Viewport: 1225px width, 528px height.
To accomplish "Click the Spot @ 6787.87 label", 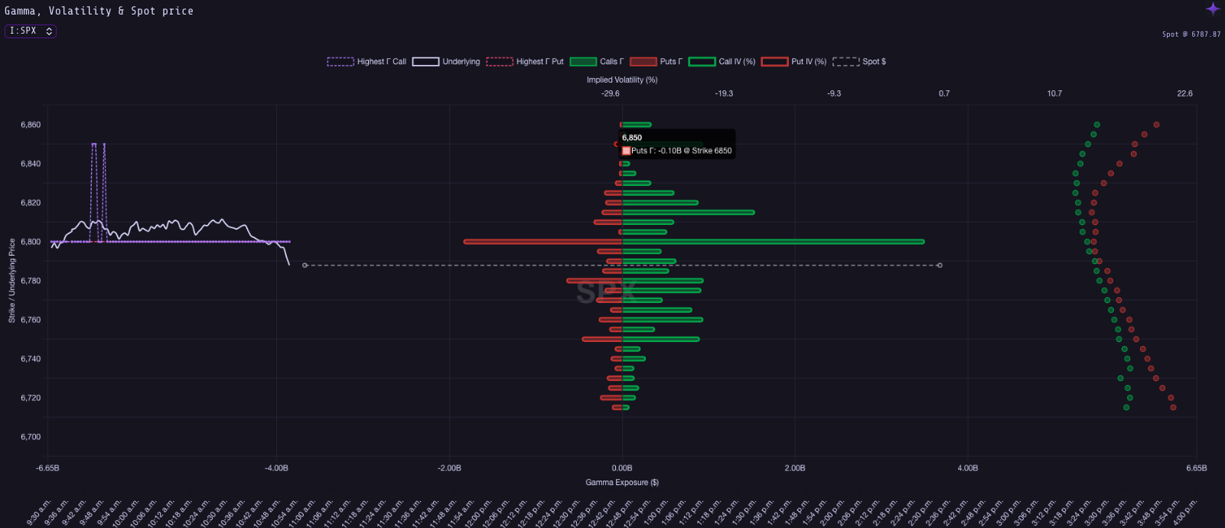I will pyautogui.click(x=1191, y=34).
